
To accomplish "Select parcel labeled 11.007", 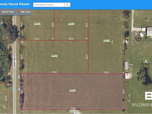I will 37,24.
